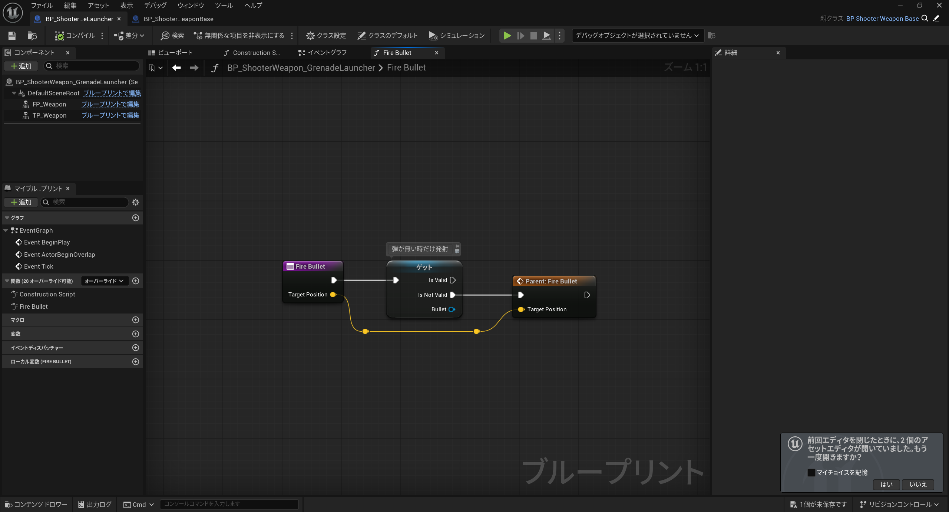This screenshot has width=949, height=512.
Task: Click the console command input field
Action: (229, 504)
